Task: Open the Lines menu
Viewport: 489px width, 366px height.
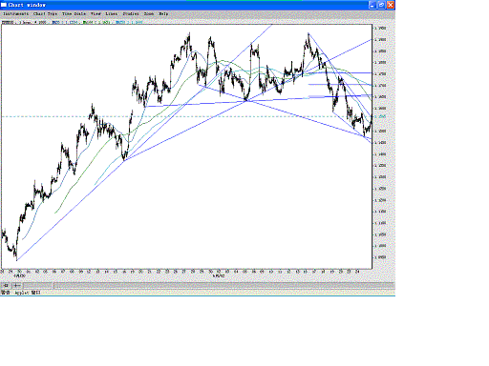Action: pyautogui.click(x=112, y=14)
